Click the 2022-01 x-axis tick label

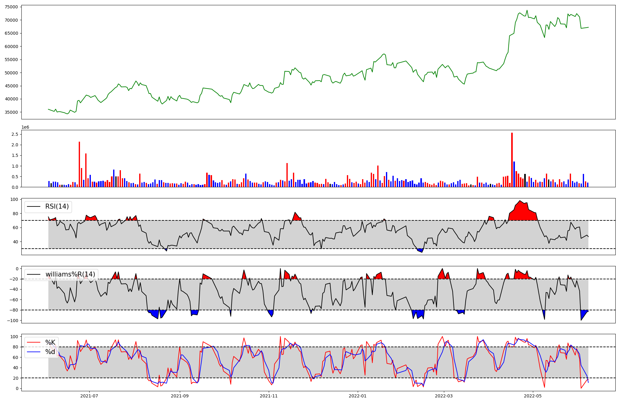click(358, 396)
